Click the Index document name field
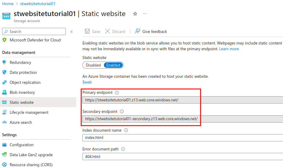 183,137
